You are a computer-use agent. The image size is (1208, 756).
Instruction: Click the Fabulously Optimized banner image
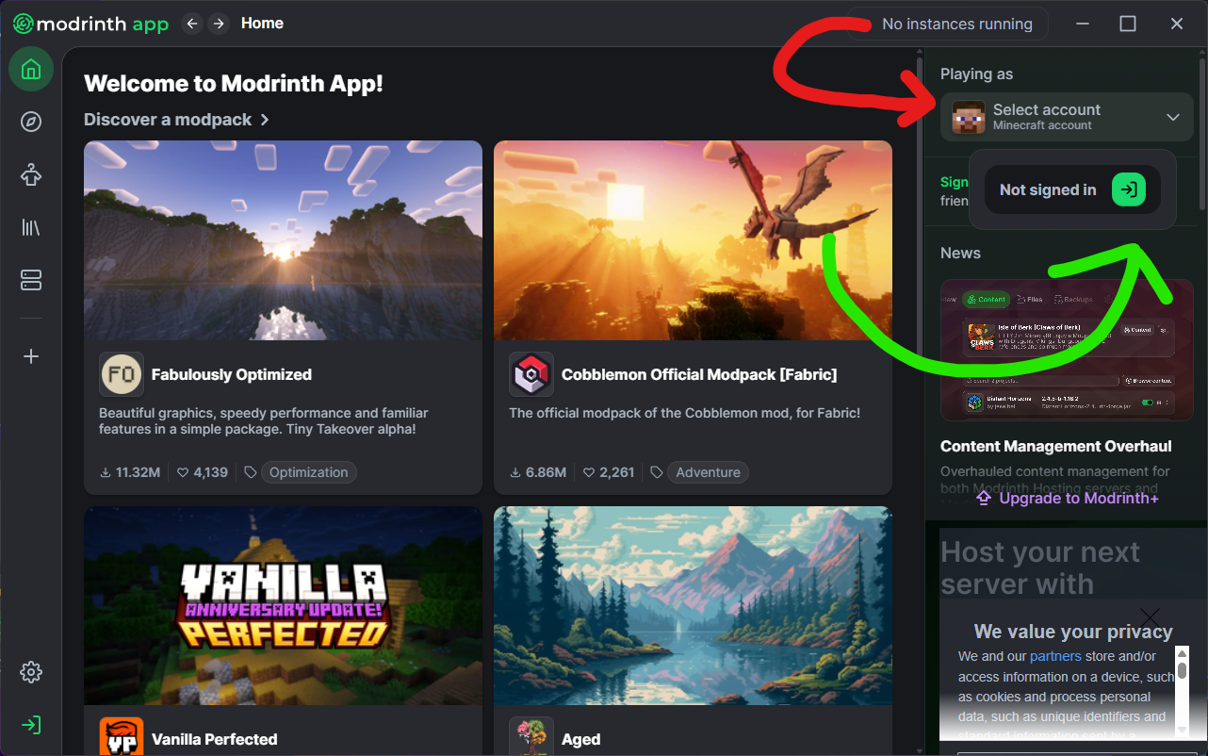point(283,240)
